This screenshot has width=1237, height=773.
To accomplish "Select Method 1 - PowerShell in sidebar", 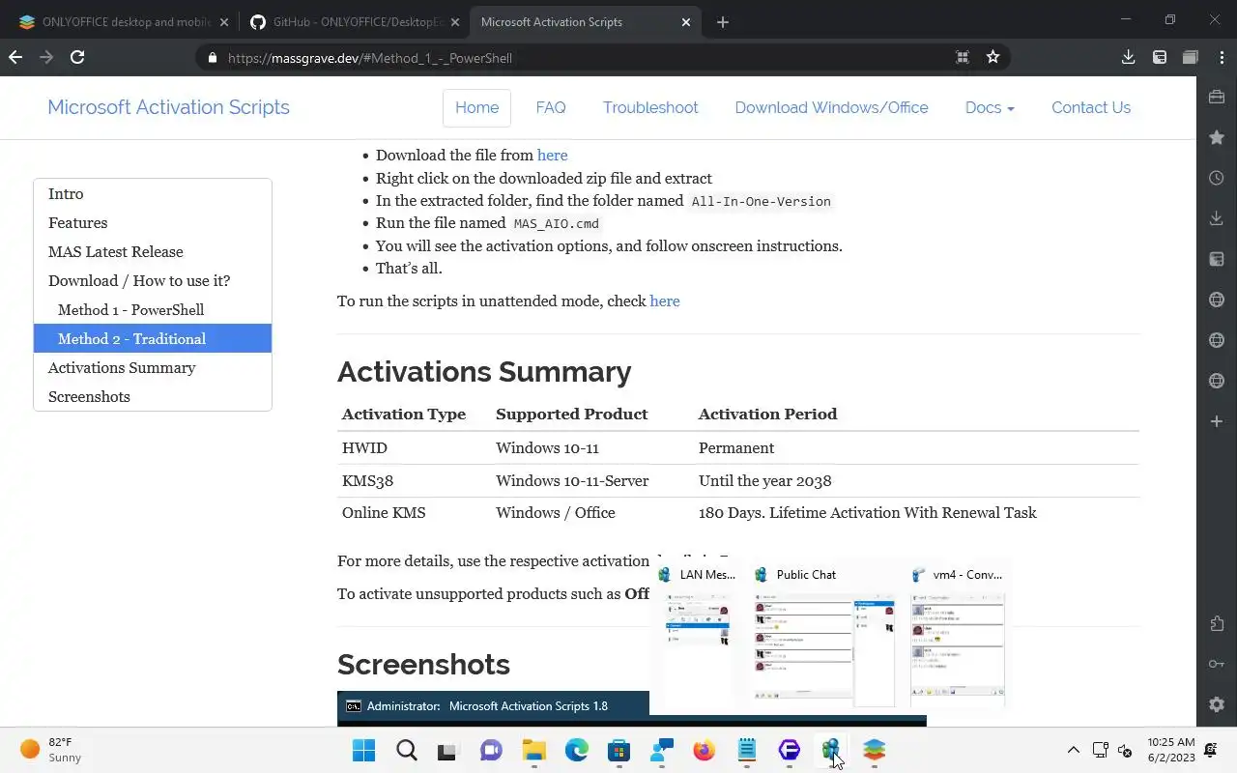I will click(x=153, y=309).
